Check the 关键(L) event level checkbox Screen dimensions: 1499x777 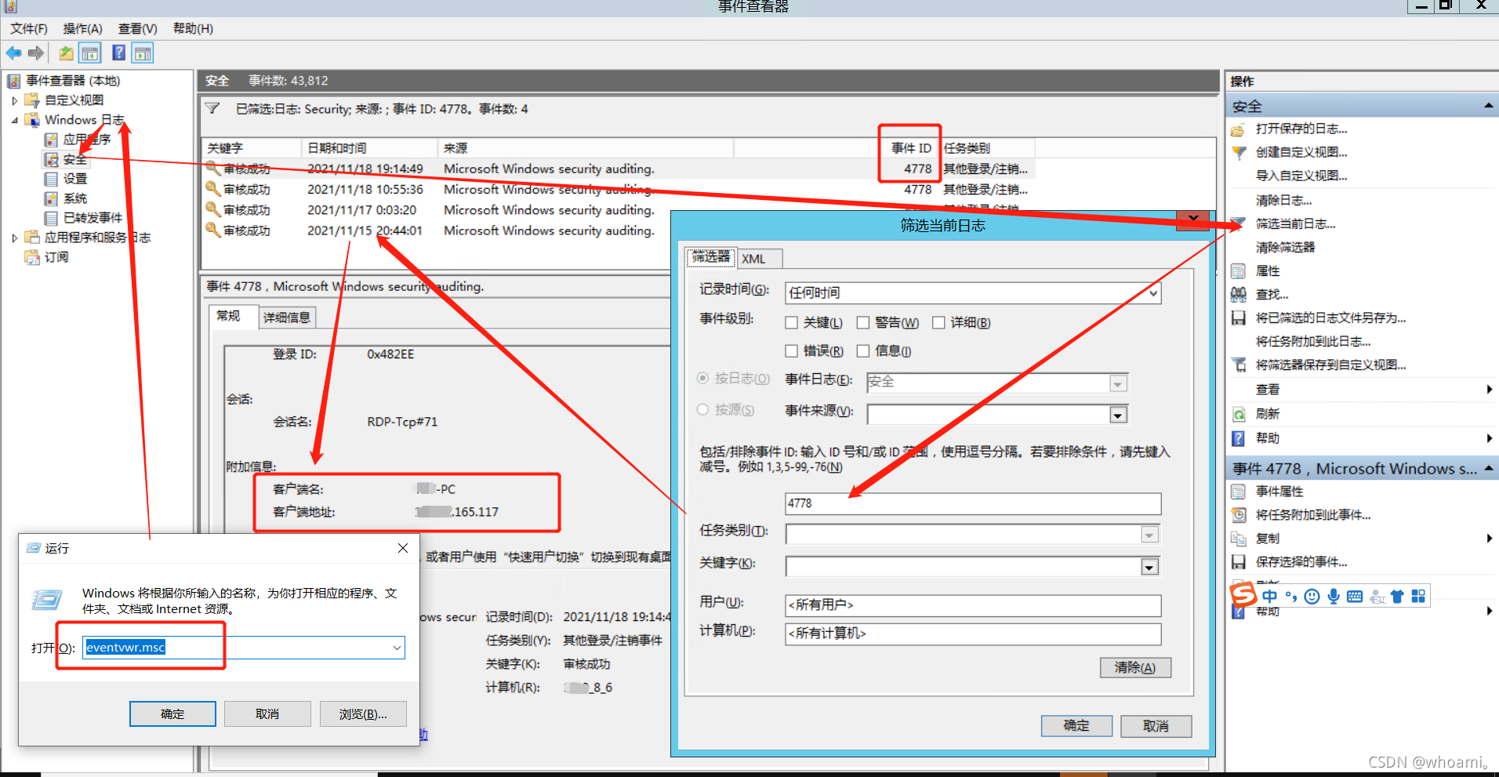pos(792,323)
